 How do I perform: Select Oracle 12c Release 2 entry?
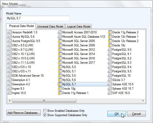click(123, 41)
